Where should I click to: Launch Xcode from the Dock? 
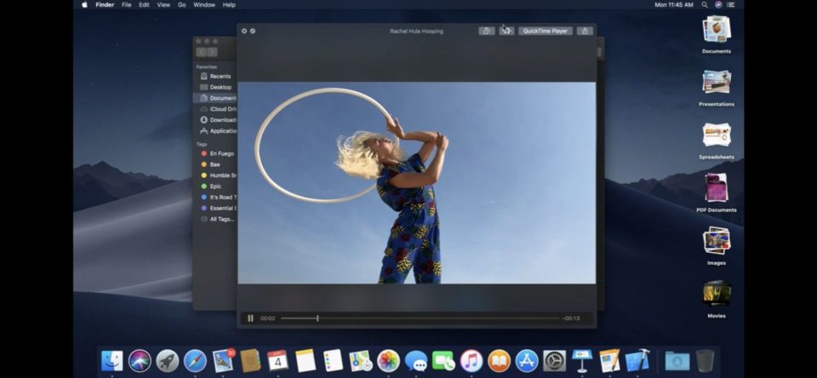(x=637, y=361)
